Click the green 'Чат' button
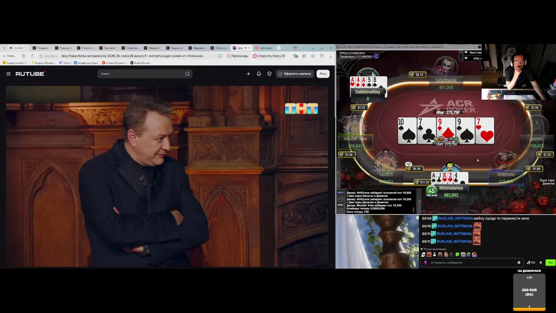The width and height of the screenshot is (556, 313). (550, 263)
